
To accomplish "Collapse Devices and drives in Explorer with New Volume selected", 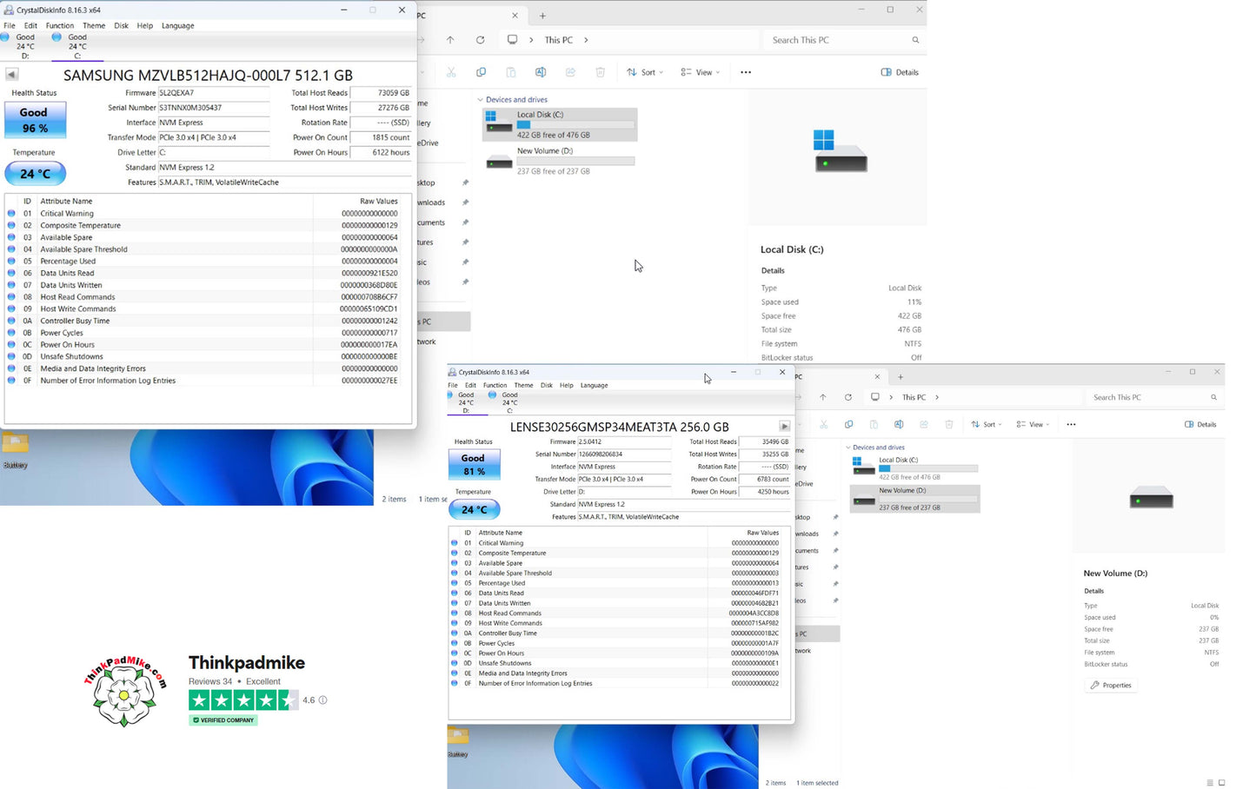I will 848,448.
